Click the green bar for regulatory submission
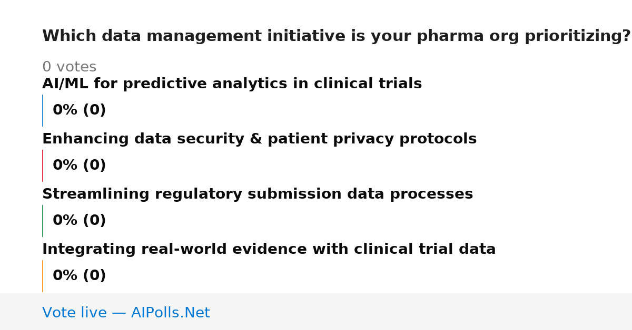632x330 pixels. pos(42,221)
